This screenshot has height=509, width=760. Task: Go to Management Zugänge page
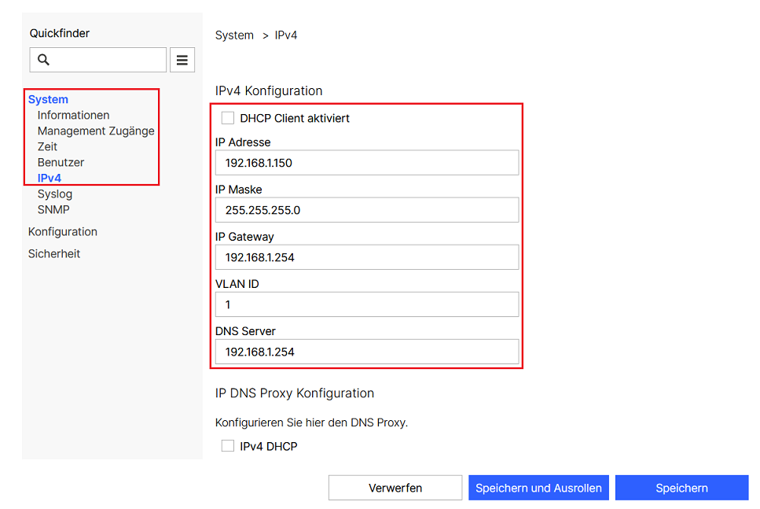point(96,131)
